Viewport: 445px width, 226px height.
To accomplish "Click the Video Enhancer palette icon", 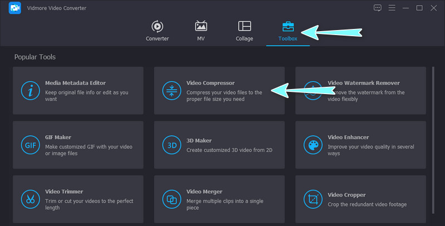I will point(313,145).
